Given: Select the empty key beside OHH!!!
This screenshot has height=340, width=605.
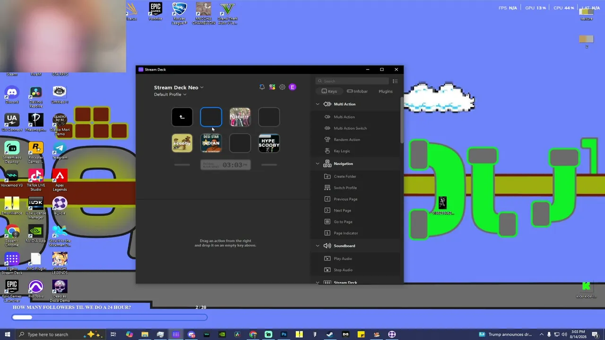Looking at the screenshot, I should 269,117.
